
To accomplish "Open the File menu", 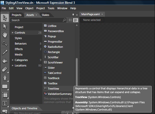I will point(4,8).
